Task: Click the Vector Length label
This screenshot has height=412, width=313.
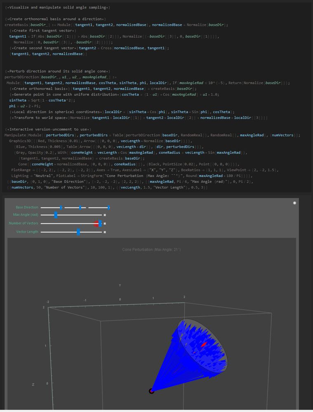Action: tap(27, 232)
